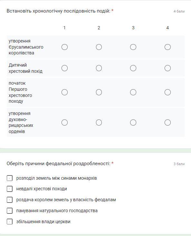Mark position 1 for початок Першого хрестового походу
The width and height of the screenshot is (191, 236).
point(64,92)
